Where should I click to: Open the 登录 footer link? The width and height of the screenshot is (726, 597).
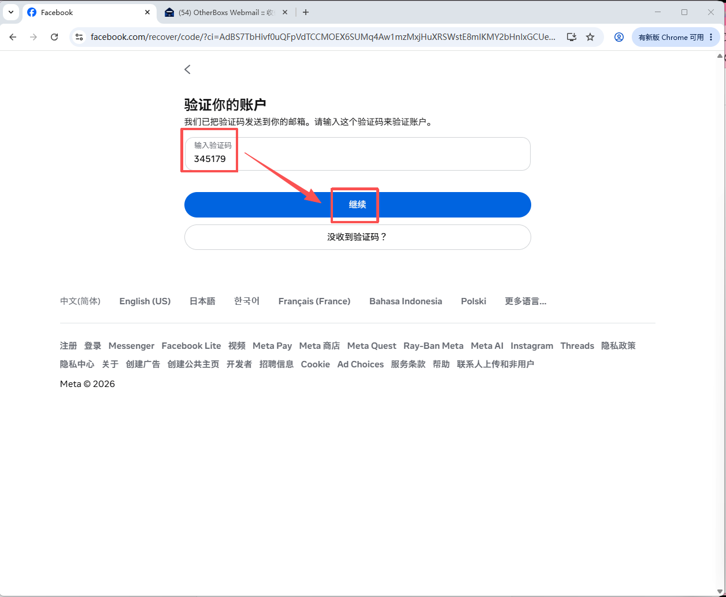pos(92,346)
